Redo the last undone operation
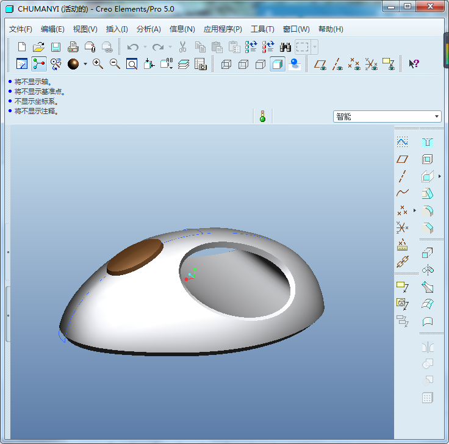The height and width of the screenshot is (444, 449). click(x=158, y=47)
